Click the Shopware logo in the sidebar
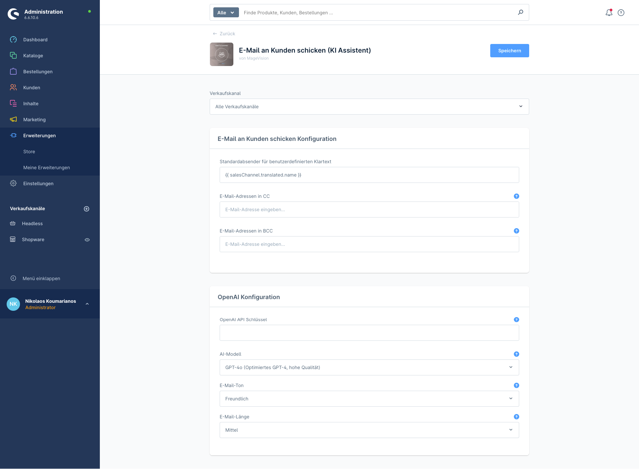The width and height of the screenshot is (639, 469). tap(13, 14)
